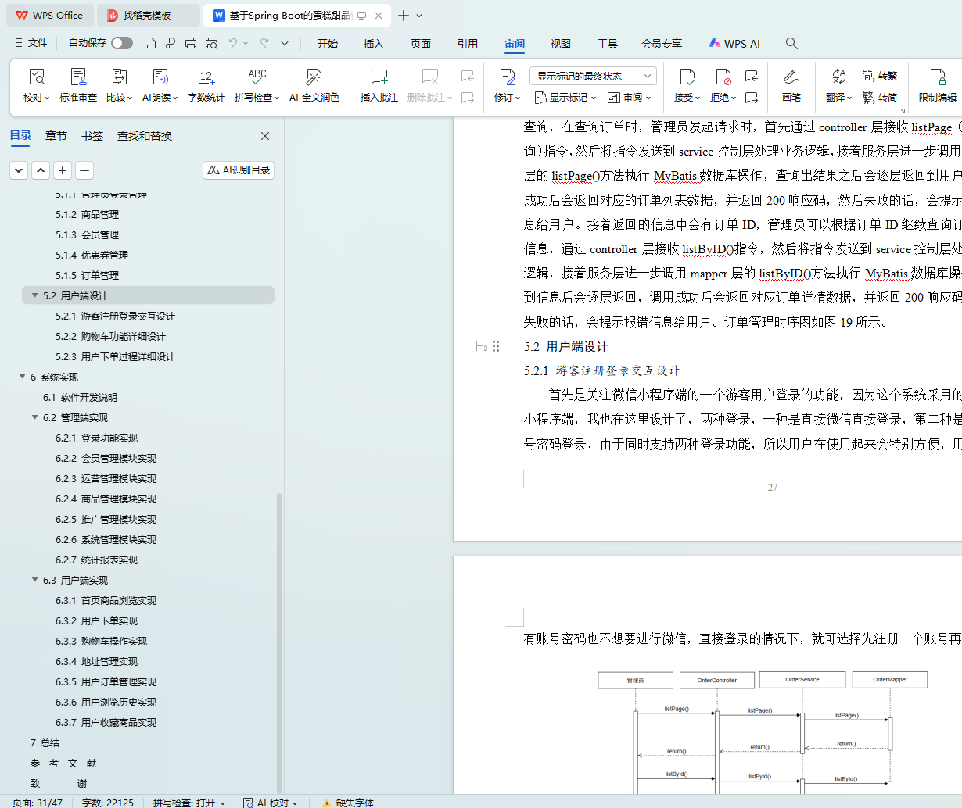
Task: Open the 找稻壳模板 tab
Action: pos(146,16)
